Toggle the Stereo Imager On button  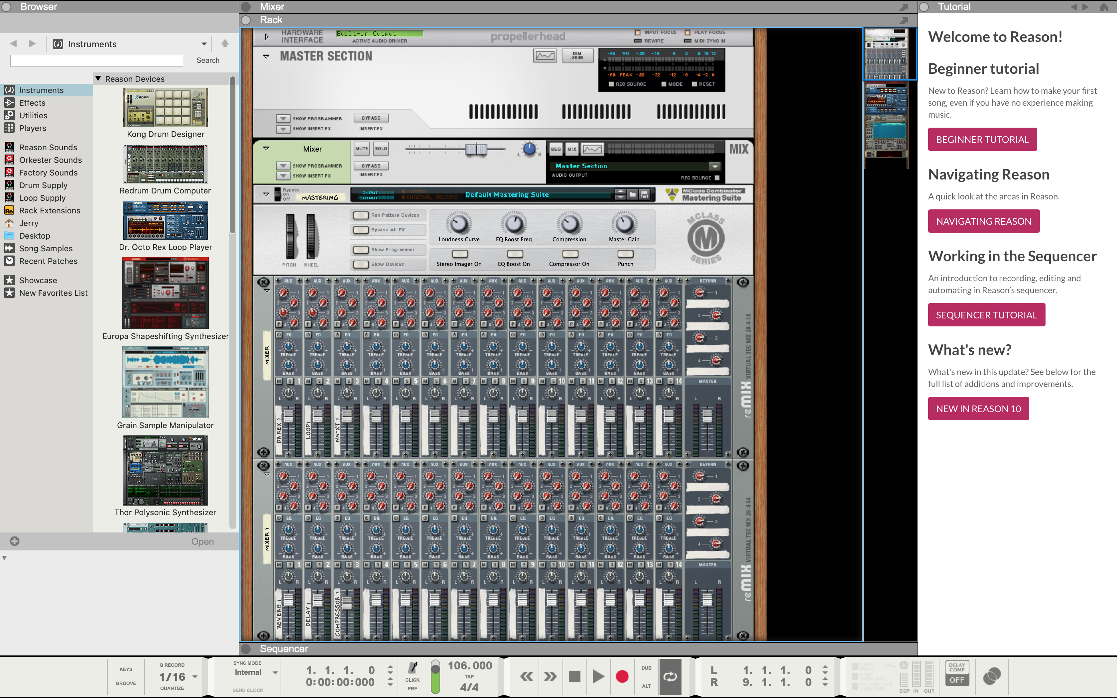tap(460, 254)
